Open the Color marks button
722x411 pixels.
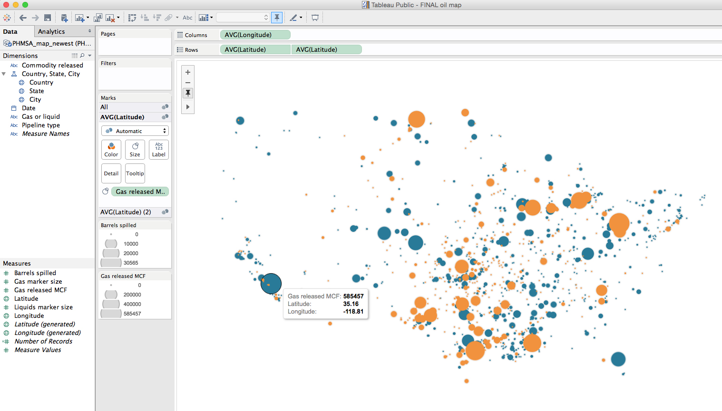tap(111, 149)
